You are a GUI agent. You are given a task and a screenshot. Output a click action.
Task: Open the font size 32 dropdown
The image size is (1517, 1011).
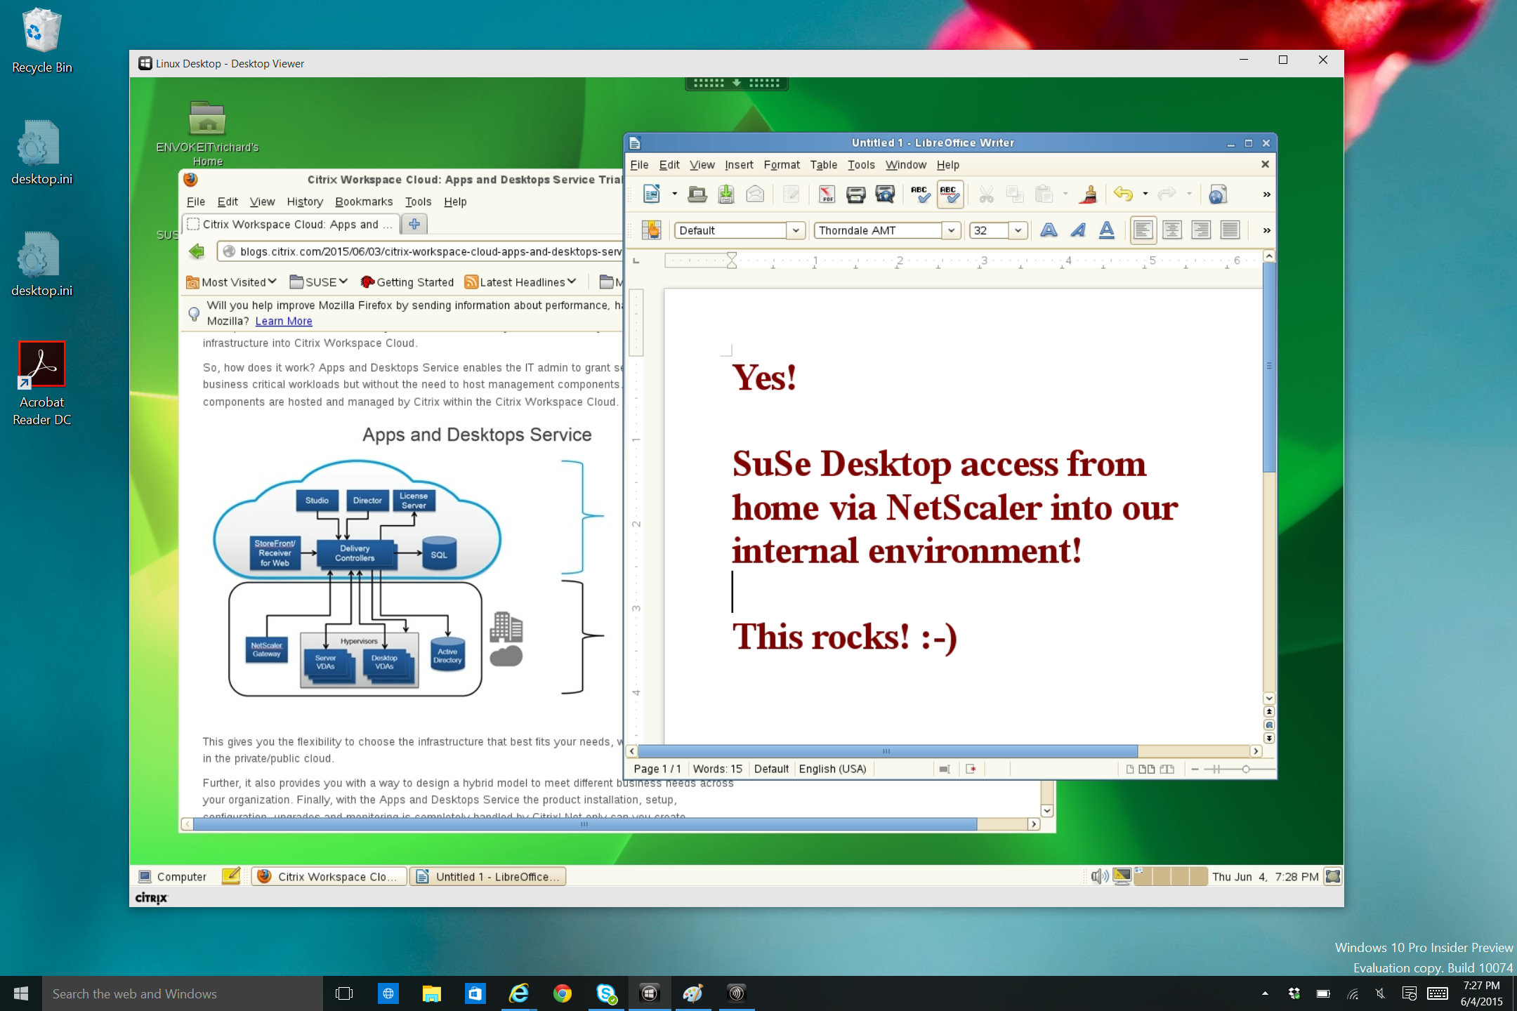point(1018,230)
